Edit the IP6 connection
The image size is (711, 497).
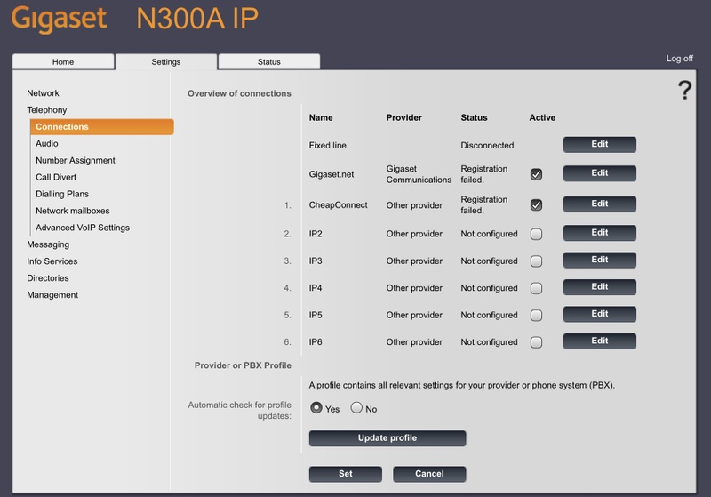599,341
